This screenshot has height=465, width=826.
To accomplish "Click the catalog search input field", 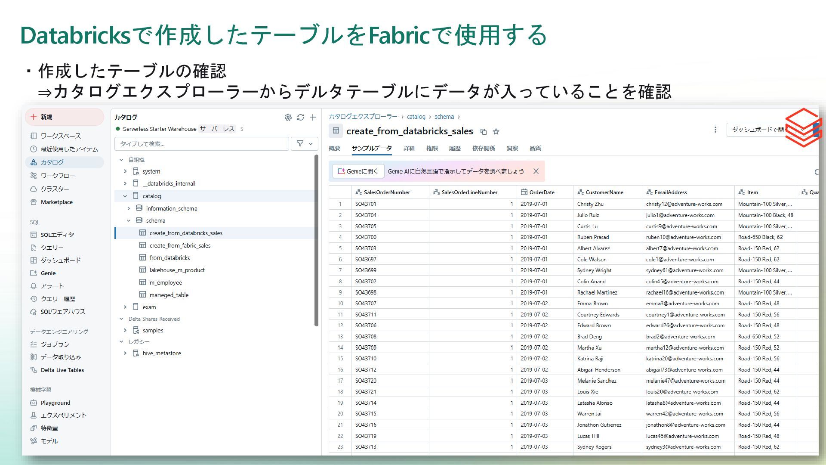I will tap(201, 144).
